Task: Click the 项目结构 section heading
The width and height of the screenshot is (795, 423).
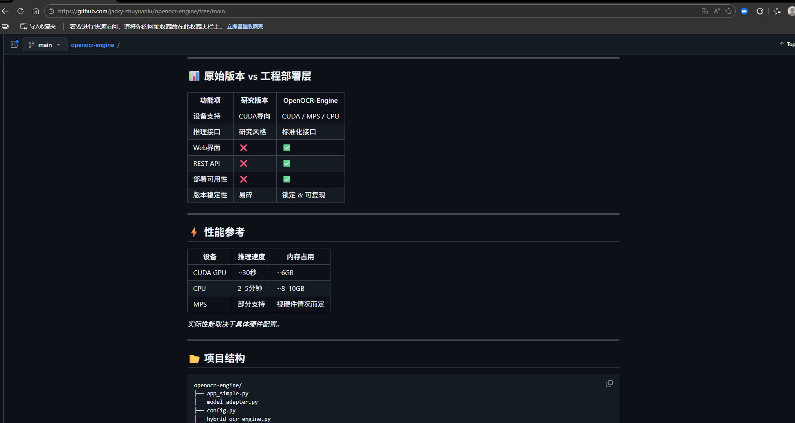Action: click(225, 358)
